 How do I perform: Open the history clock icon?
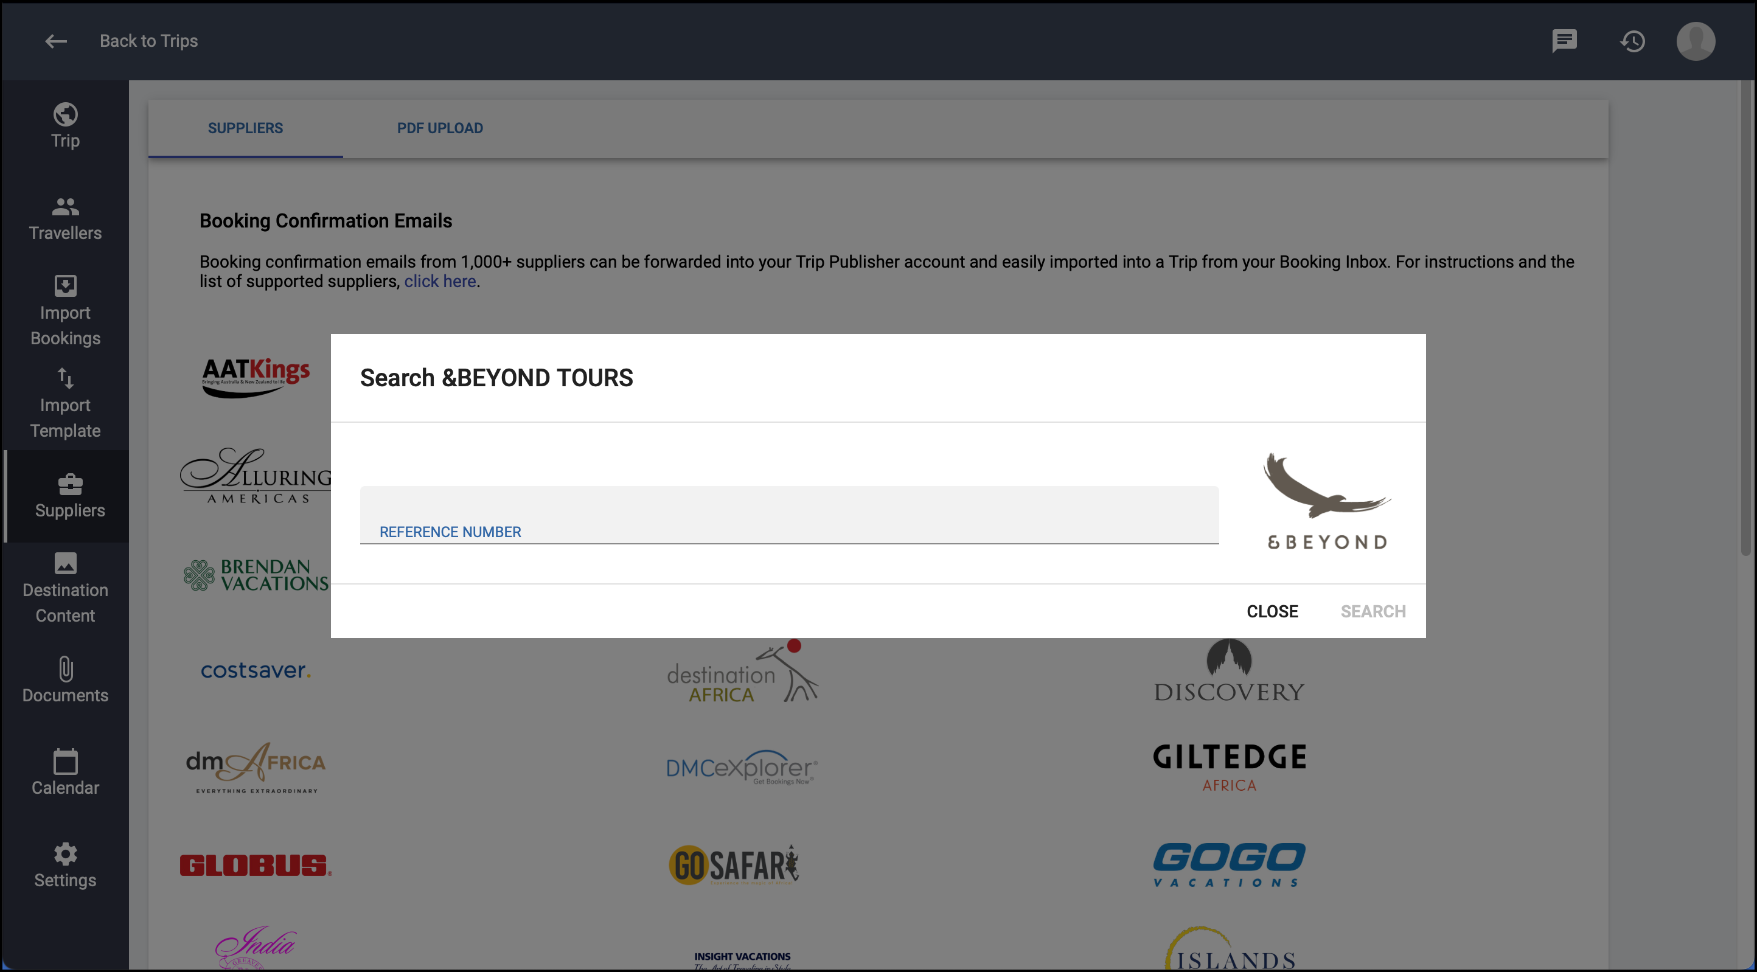coord(1632,41)
